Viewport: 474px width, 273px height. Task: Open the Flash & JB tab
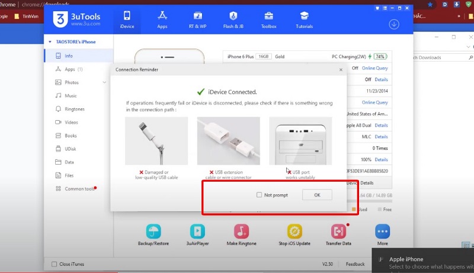pyautogui.click(x=233, y=20)
